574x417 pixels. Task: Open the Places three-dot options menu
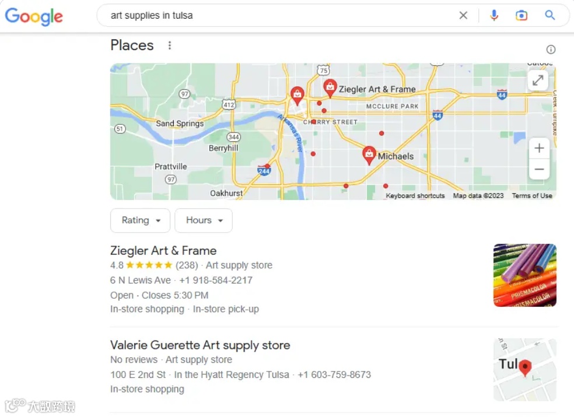pos(170,45)
